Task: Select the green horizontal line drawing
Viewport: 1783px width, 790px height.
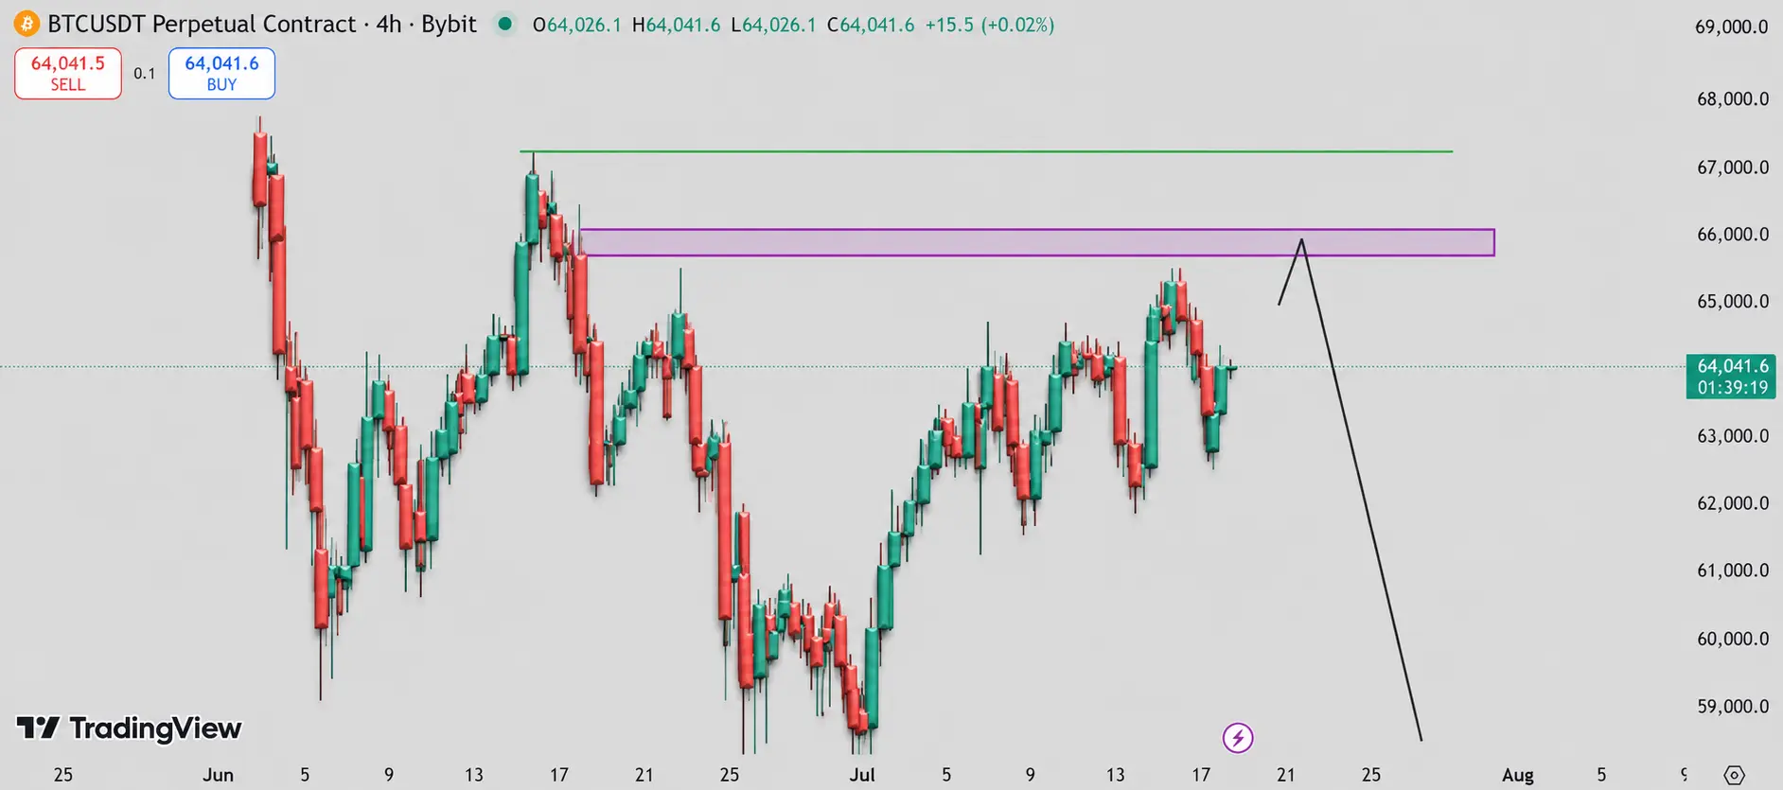Action: pyautogui.click(x=986, y=151)
